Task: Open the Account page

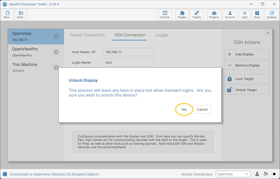Action: tap(230, 15)
